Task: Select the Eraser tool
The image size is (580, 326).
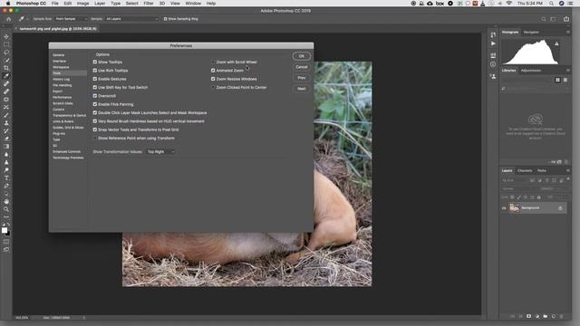Action: click(x=6, y=139)
